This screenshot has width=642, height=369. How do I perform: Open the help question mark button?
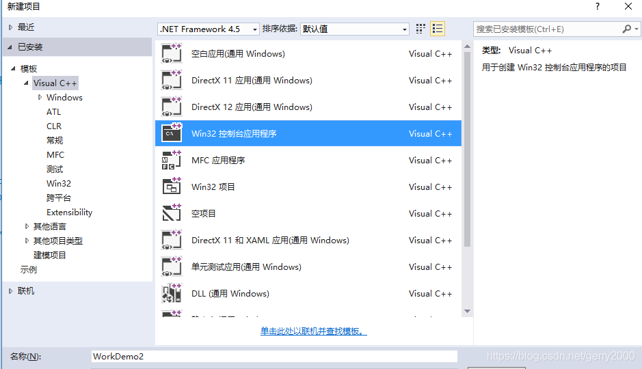[x=598, y=6]
